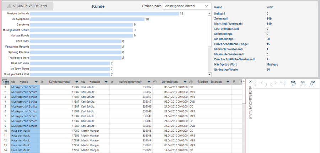Click the sliders-with-pencil icon in the history toolbar
The width and height of the screenshot is (320, 153).
293,84
